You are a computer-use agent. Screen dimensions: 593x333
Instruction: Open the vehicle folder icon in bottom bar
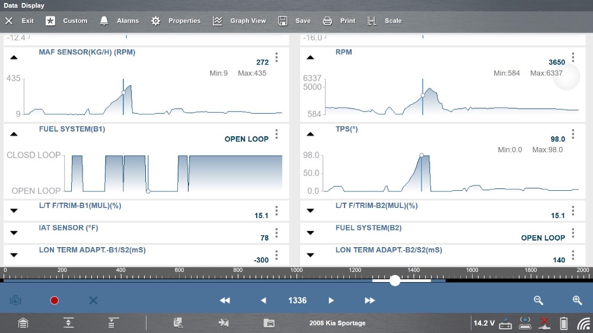pyautogui.click(x=269, y=323)
